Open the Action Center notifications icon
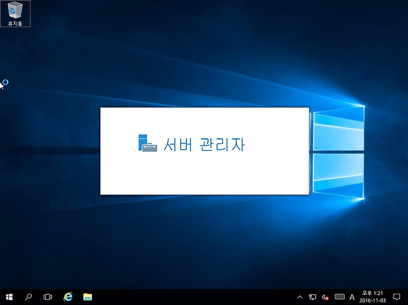 (x=397, y=297)
